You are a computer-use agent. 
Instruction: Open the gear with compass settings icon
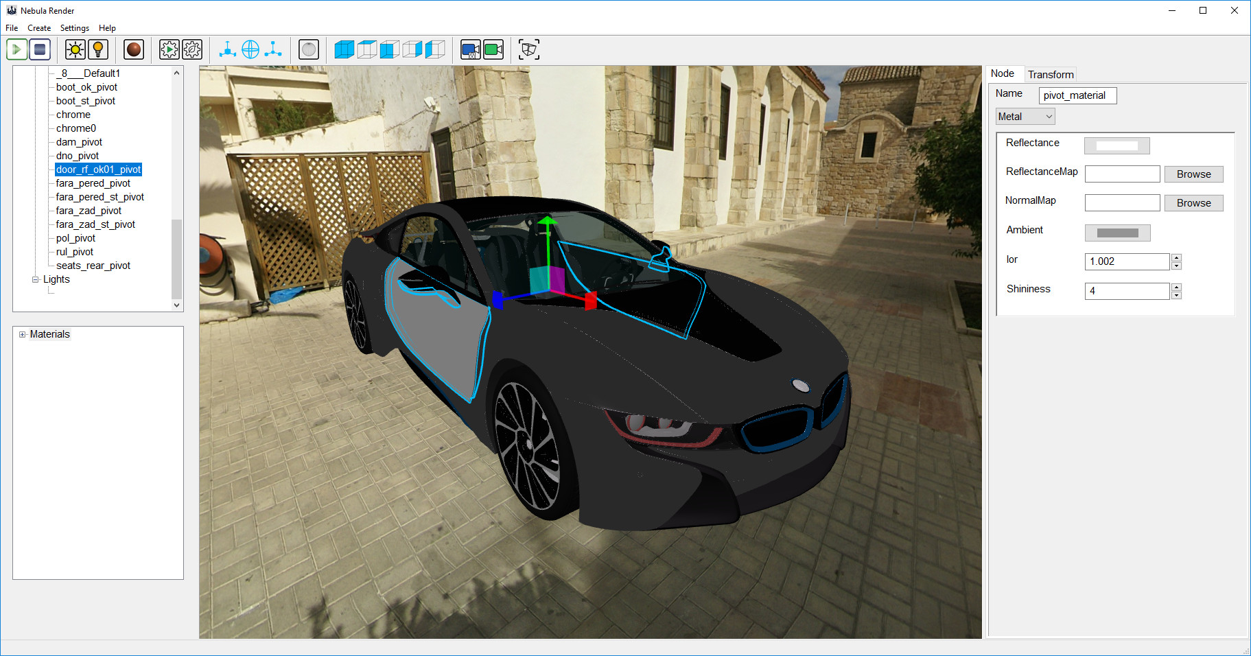point(192,49)
